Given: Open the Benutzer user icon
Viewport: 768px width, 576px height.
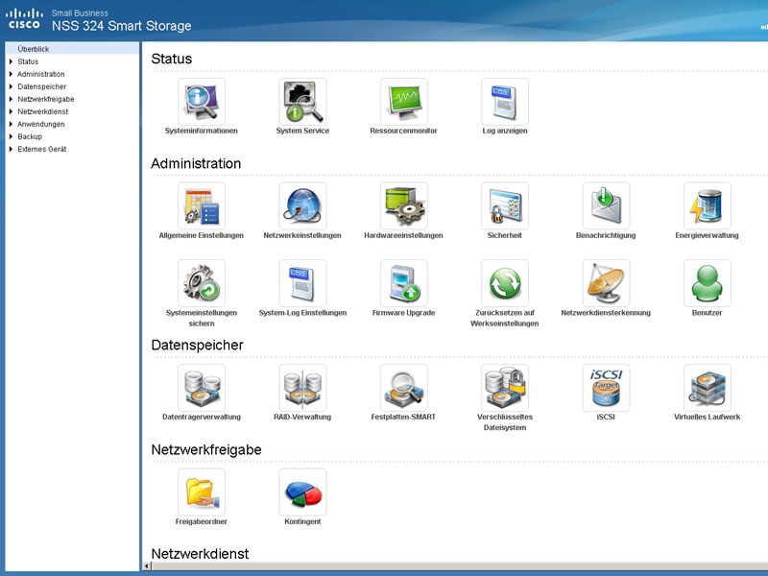Looking at the screenshot, I should click(x=708, y=283).
